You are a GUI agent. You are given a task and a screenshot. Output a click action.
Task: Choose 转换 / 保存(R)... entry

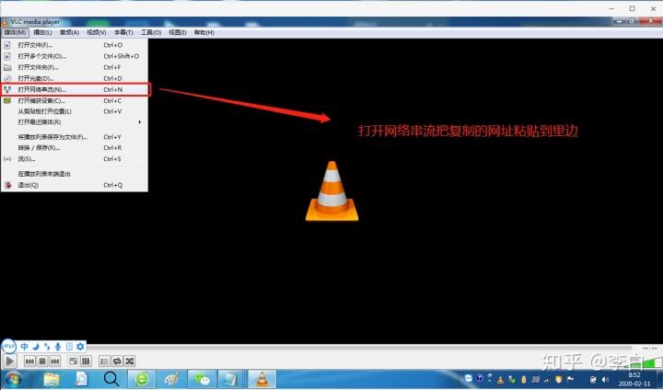(75, 148)
